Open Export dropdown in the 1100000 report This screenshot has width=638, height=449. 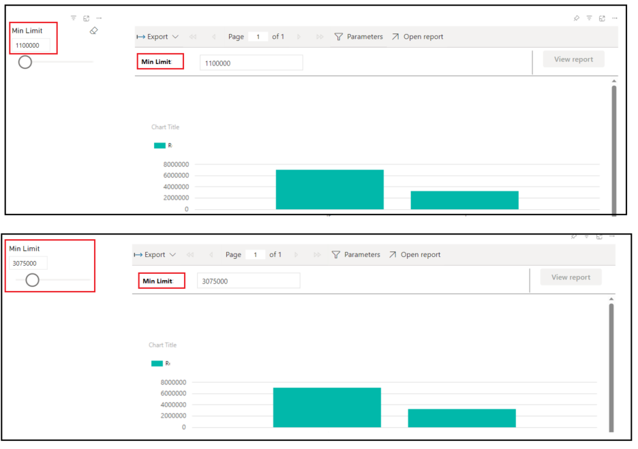click(x=157, y=37)
